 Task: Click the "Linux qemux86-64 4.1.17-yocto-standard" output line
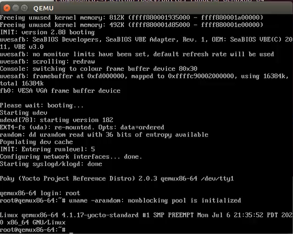coord(144,215)
